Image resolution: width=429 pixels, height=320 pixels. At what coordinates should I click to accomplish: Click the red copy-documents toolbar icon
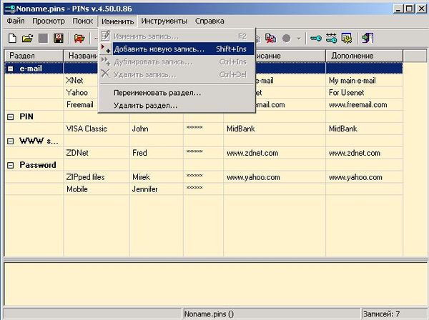[x=270, y=39]
